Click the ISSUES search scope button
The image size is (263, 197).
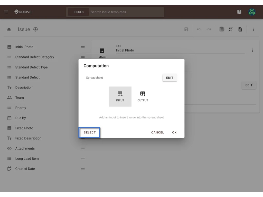79,12
